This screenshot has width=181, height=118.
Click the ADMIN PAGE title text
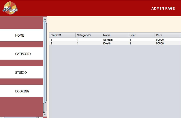[163, 8]
